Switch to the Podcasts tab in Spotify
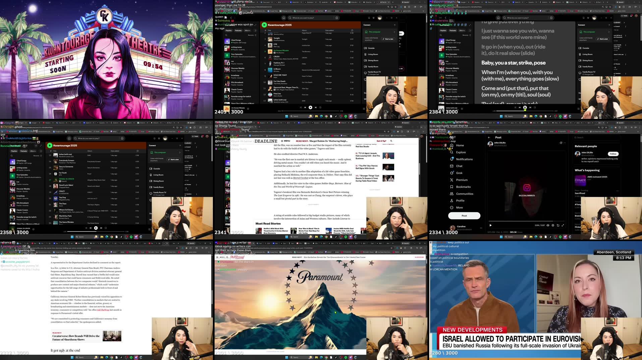The image size is (642, 360). click(239, 30)
